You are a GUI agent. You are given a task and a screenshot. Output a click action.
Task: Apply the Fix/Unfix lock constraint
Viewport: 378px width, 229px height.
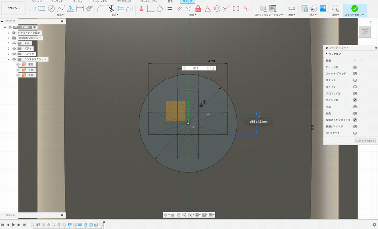coord(198,9)
